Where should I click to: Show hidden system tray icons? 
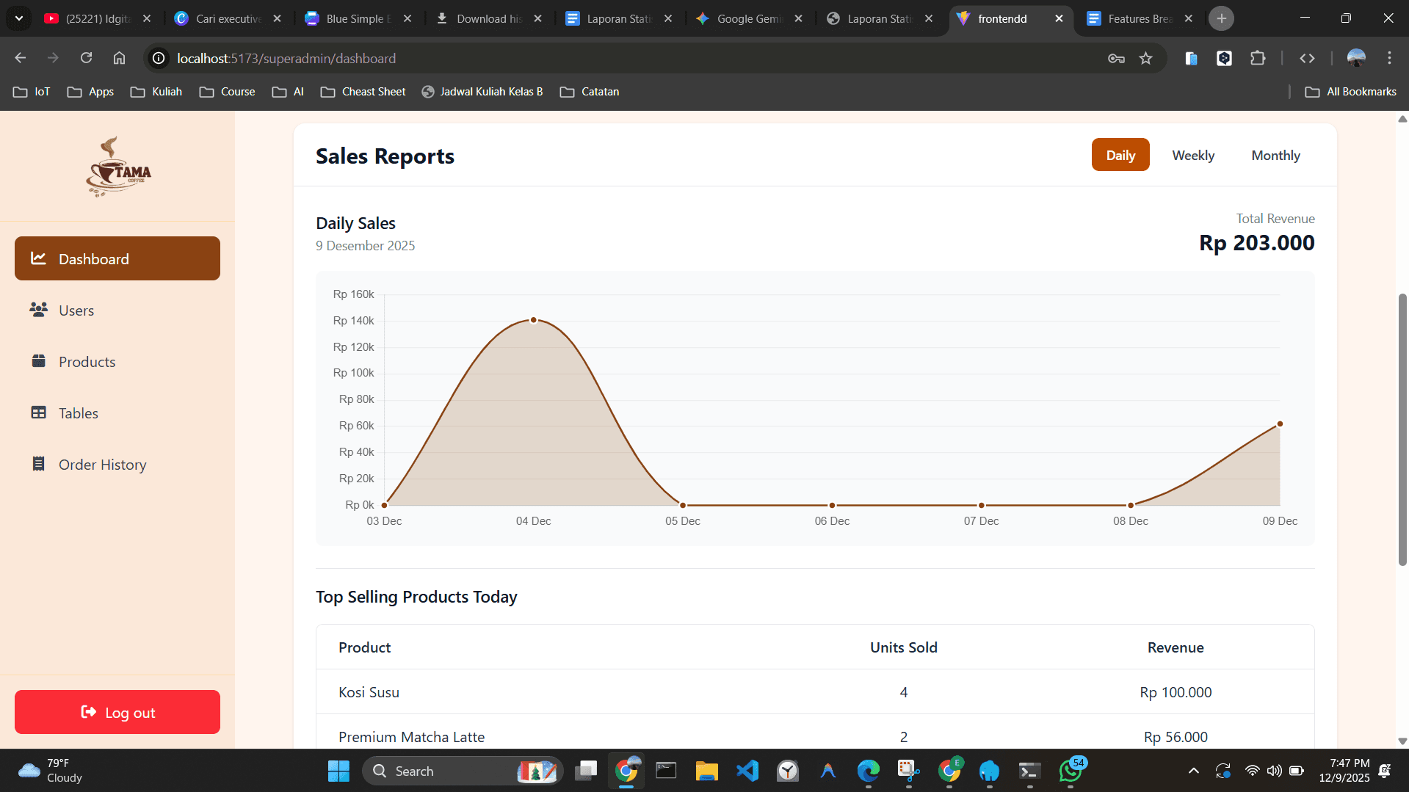coord(1193,771)
